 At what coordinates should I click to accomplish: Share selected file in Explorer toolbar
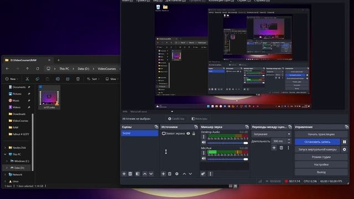click(67, 78)
